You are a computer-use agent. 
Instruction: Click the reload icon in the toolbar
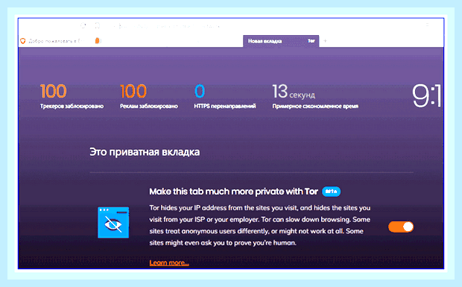[x=83, y=26]
